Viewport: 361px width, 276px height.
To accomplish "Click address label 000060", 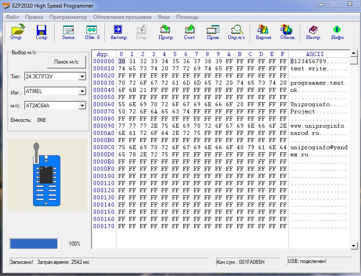I will click(x=104, y=104).
